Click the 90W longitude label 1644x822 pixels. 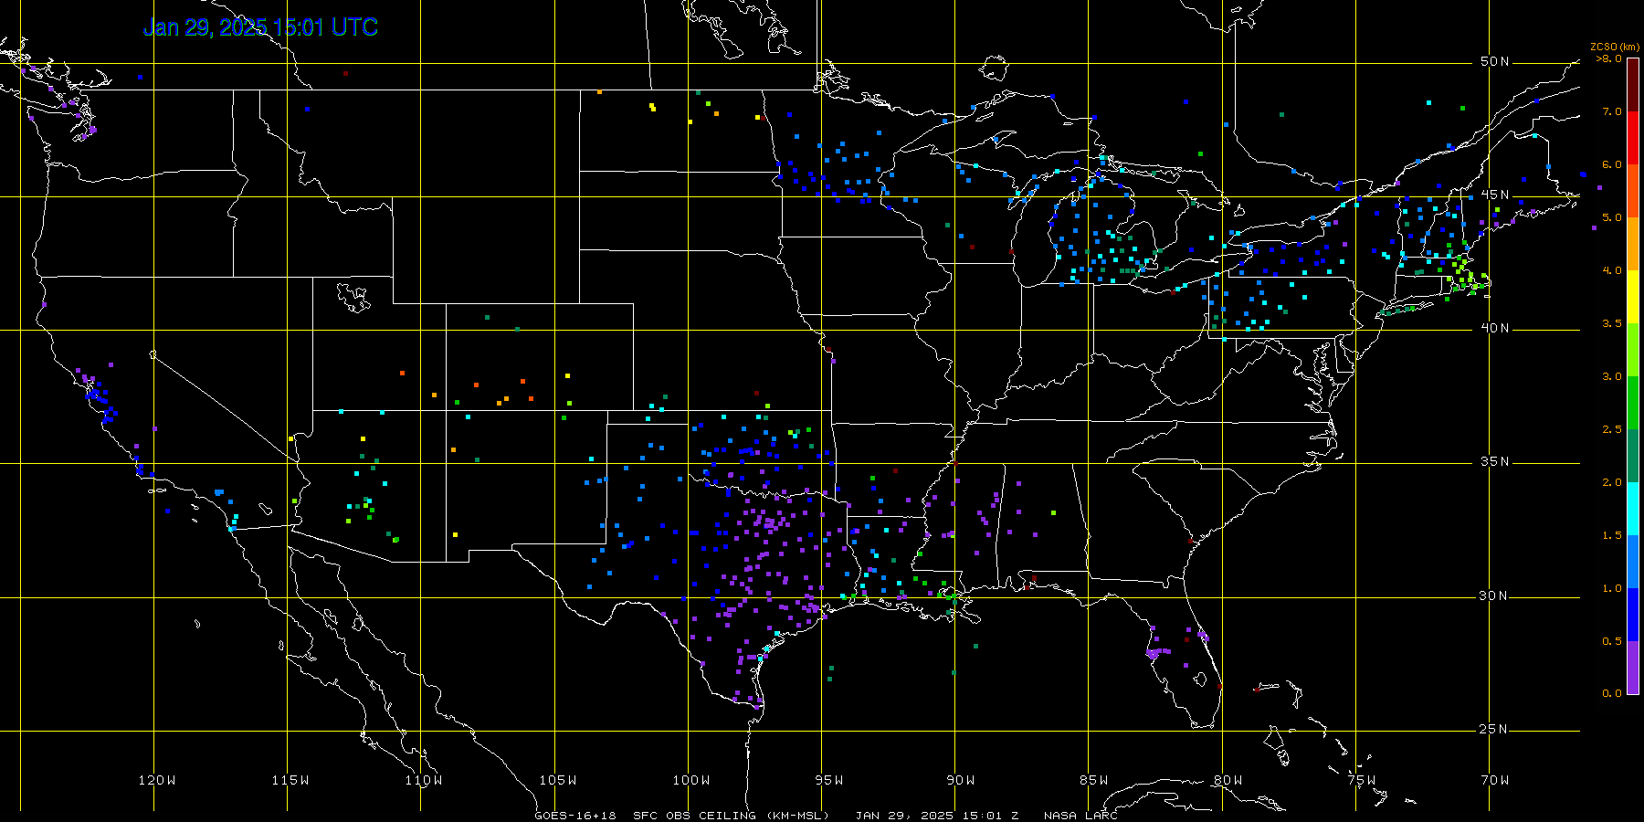click(x=961, y=781)
